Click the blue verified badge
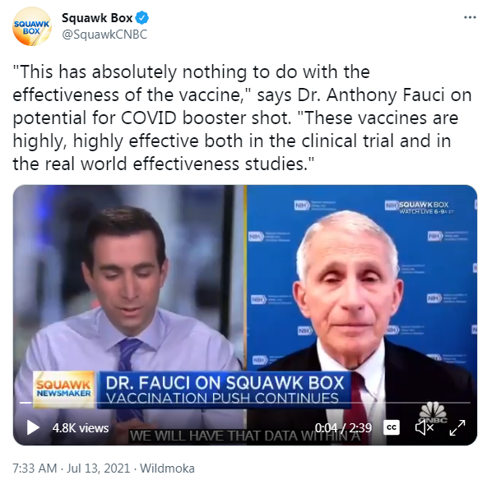This screenshot has width=487, height=480. (142, 18)
